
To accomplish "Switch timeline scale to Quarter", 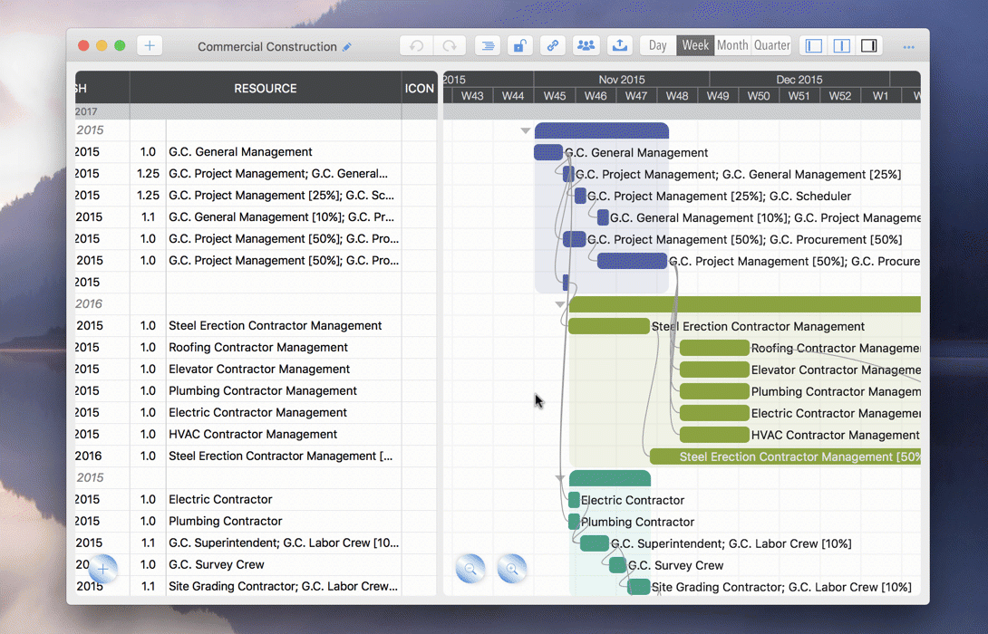I will [x=772, y=46].
